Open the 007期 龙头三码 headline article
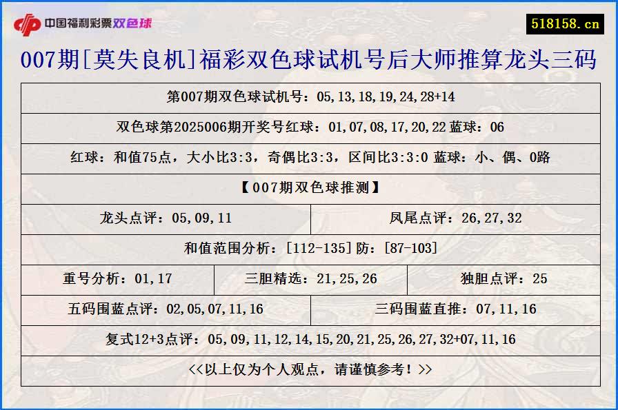618x410 pixels. [309, 61]
